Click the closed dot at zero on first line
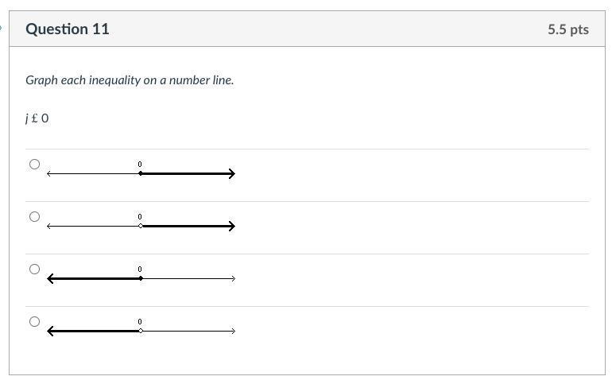 (141, 173)
